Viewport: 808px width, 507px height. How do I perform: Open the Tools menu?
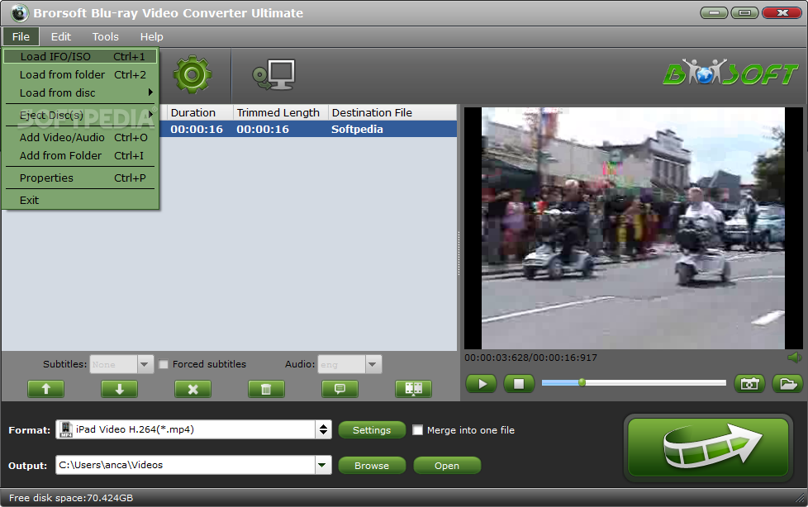(x=106, y=36)
